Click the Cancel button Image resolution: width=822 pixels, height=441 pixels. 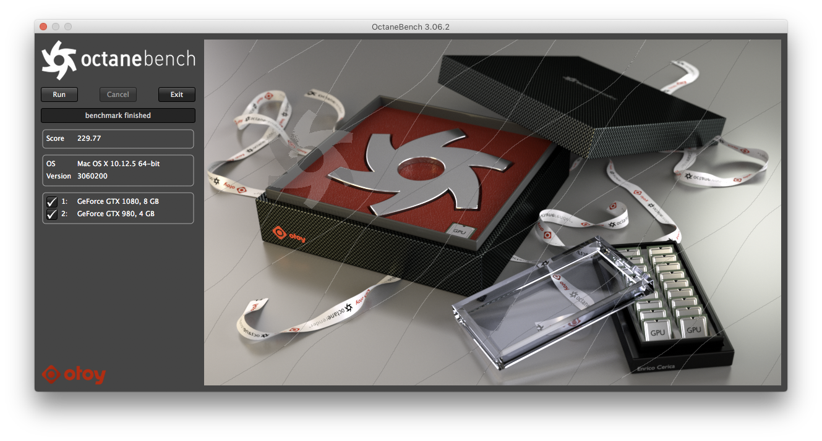(x=118, y=94)
